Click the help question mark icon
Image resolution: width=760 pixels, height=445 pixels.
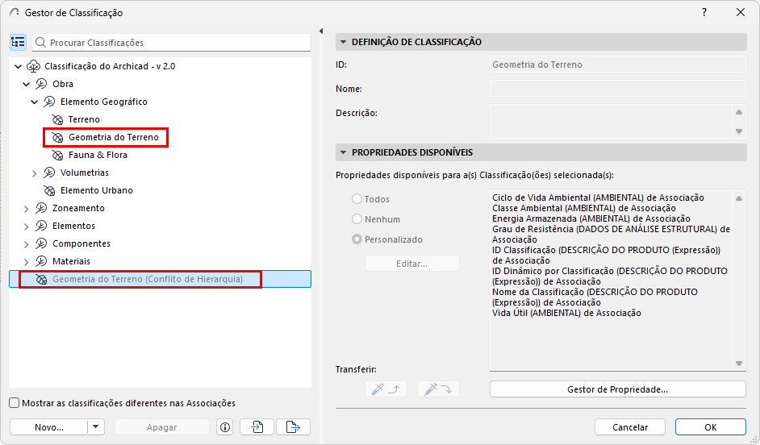coord(704,13)
